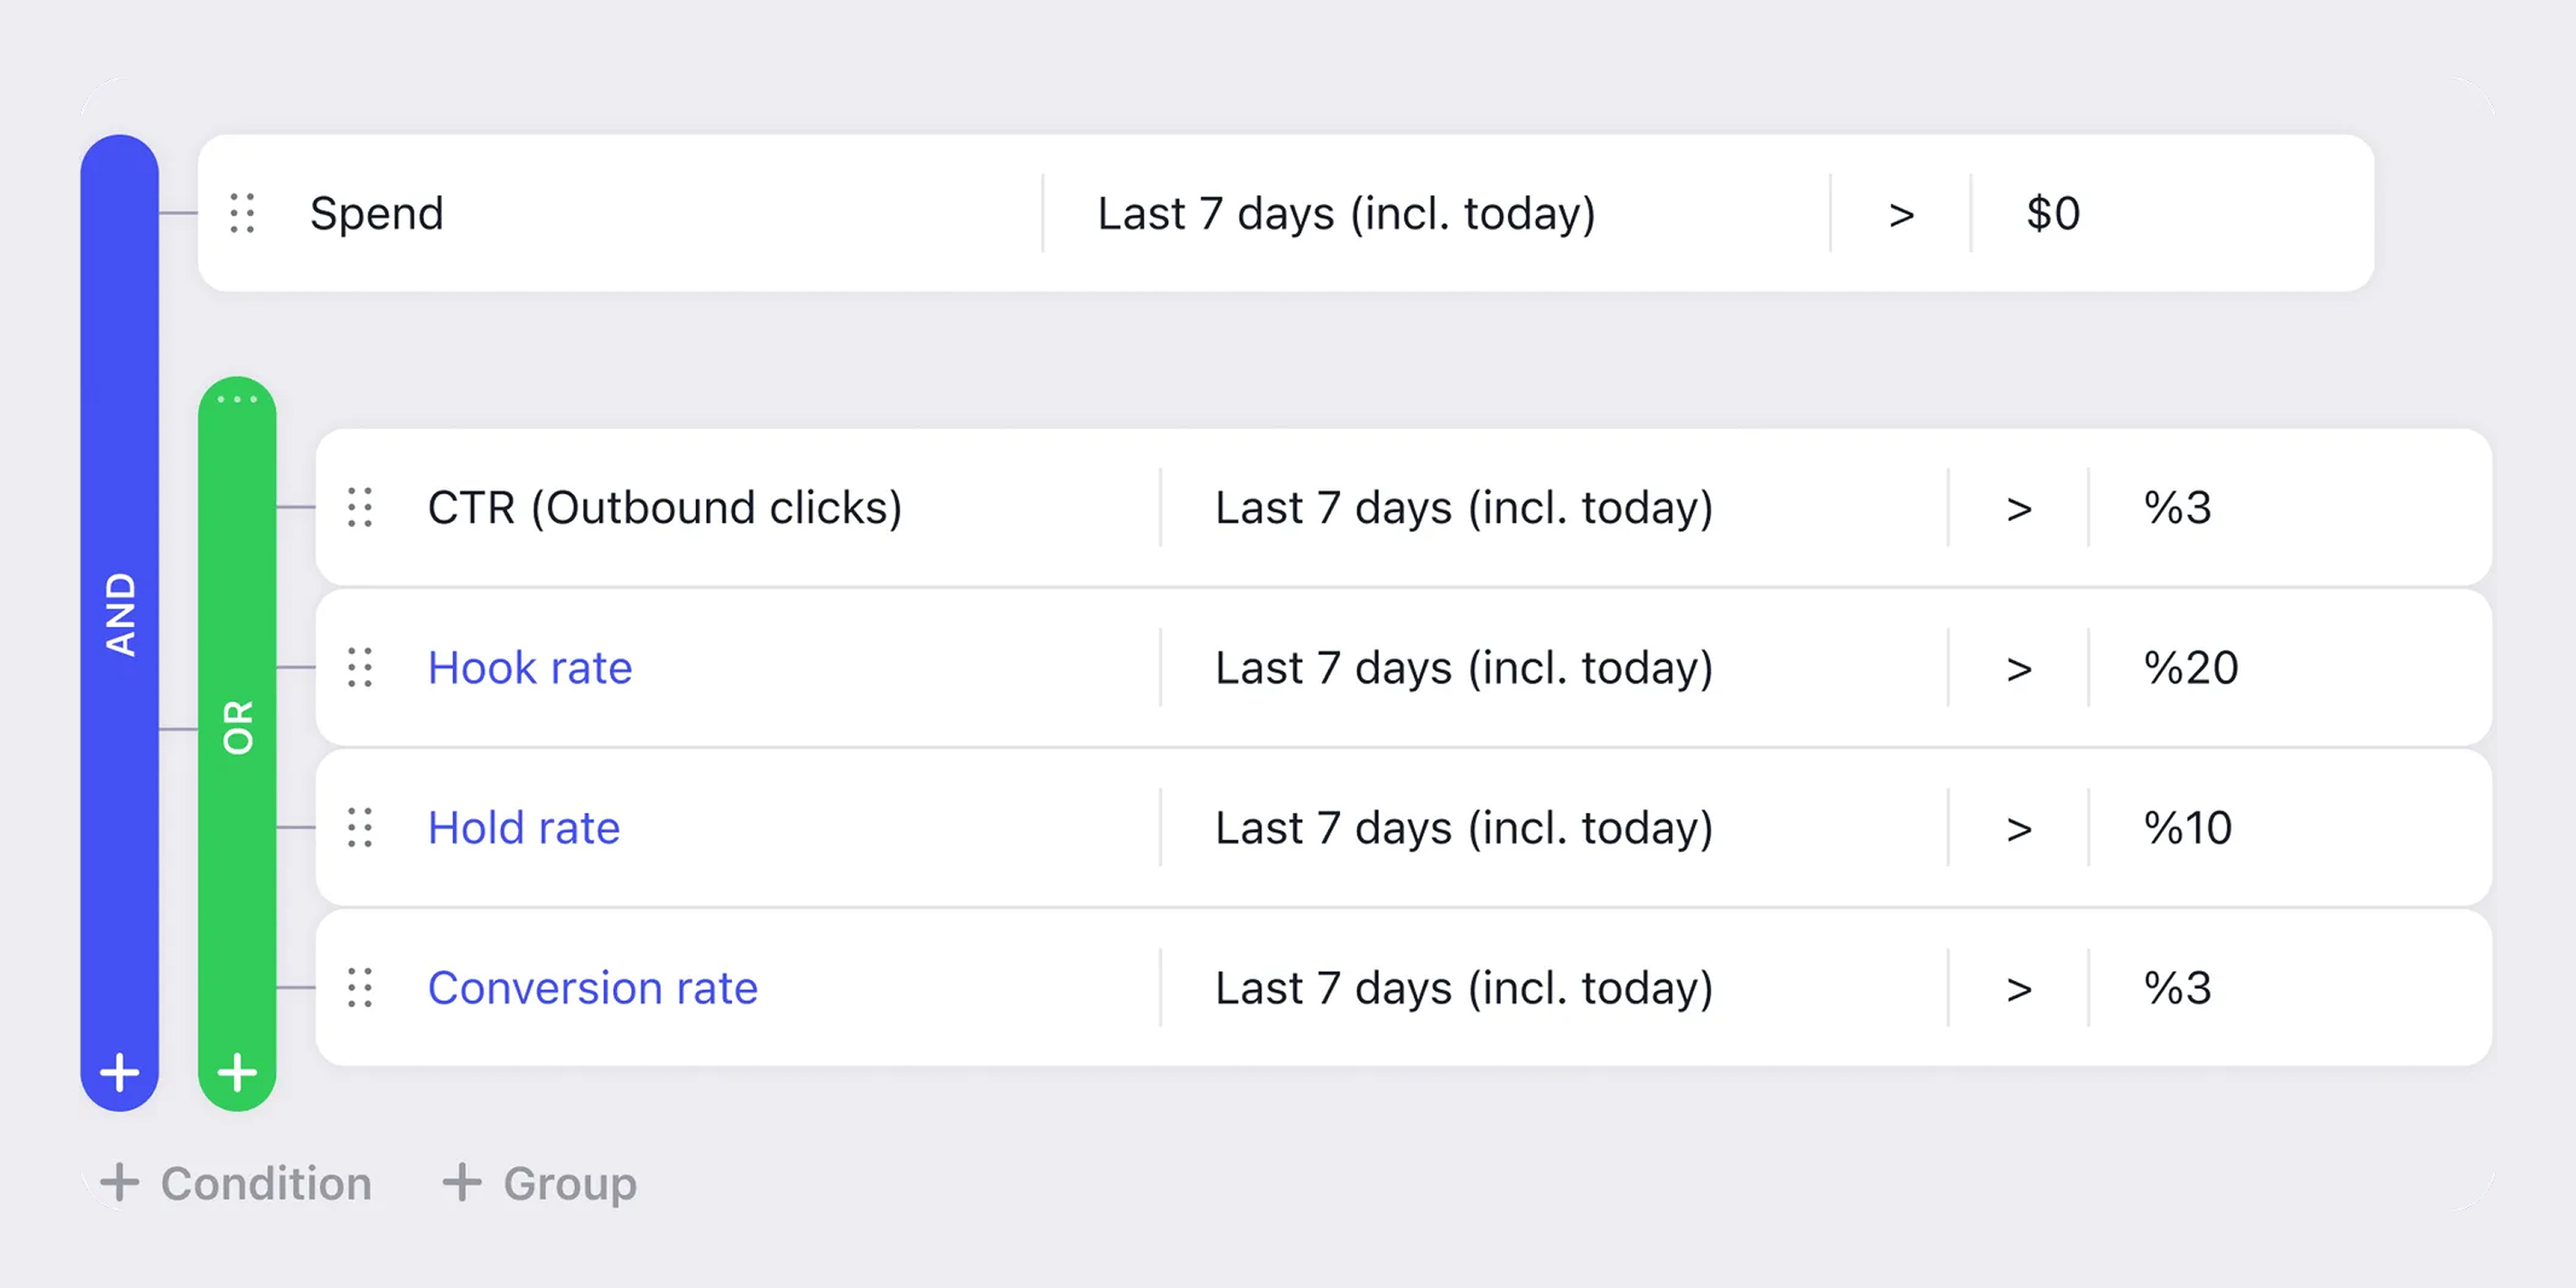Open the Hook rate metric link
The image size is (2576, 1288).
(530, 667)
